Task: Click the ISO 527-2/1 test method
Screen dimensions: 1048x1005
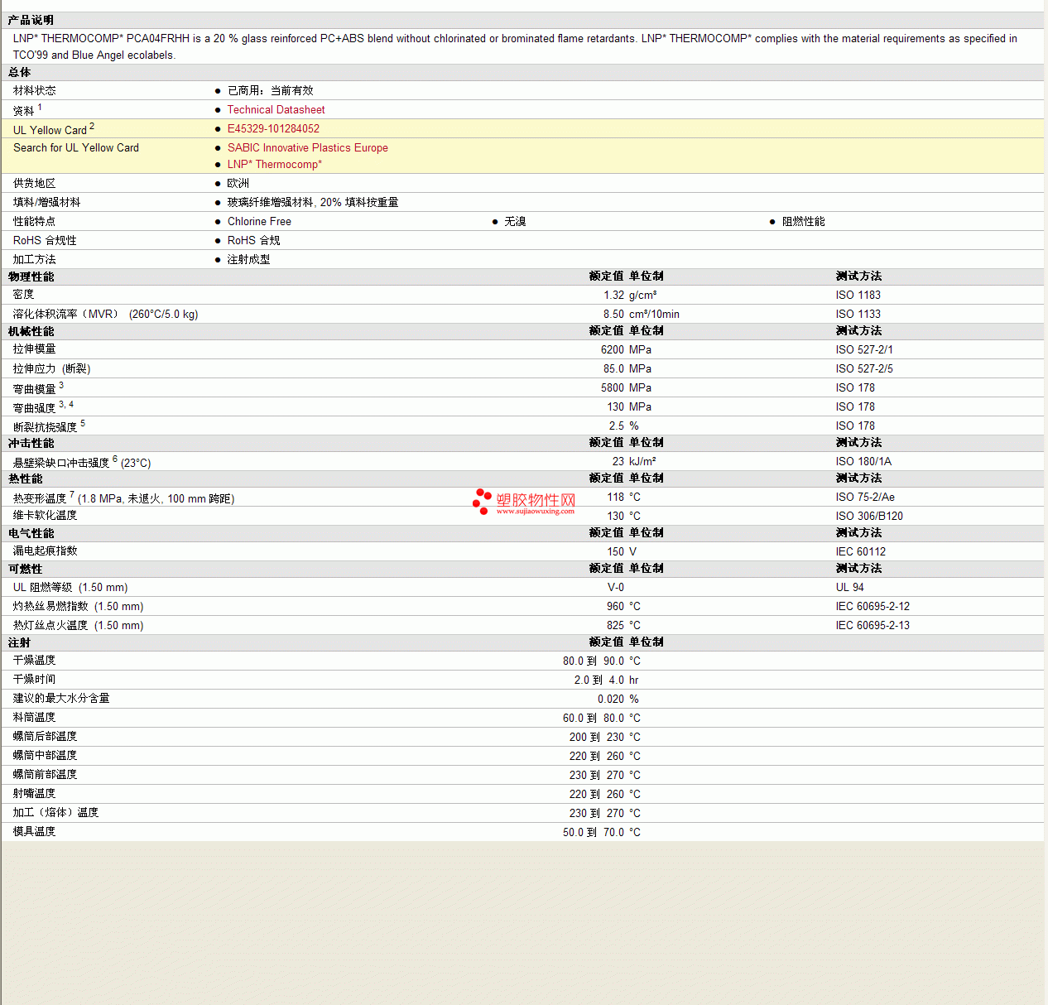Action: click(864, 349)
